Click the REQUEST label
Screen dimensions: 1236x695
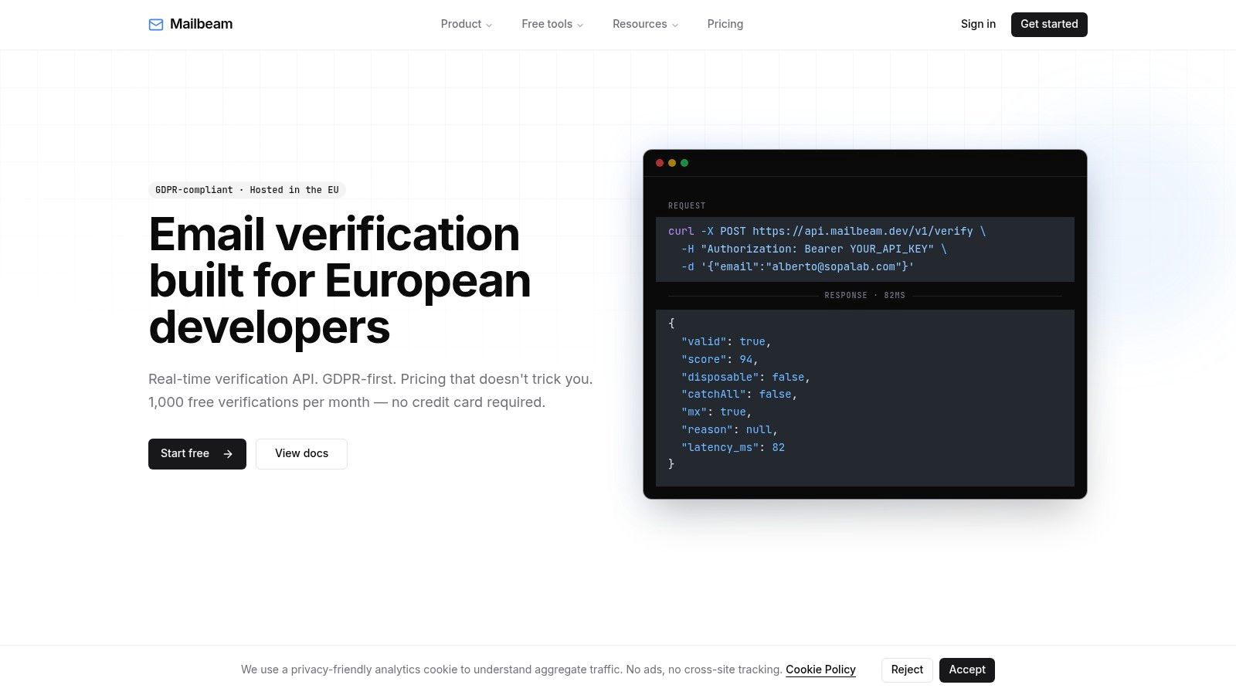click(687, 206)
